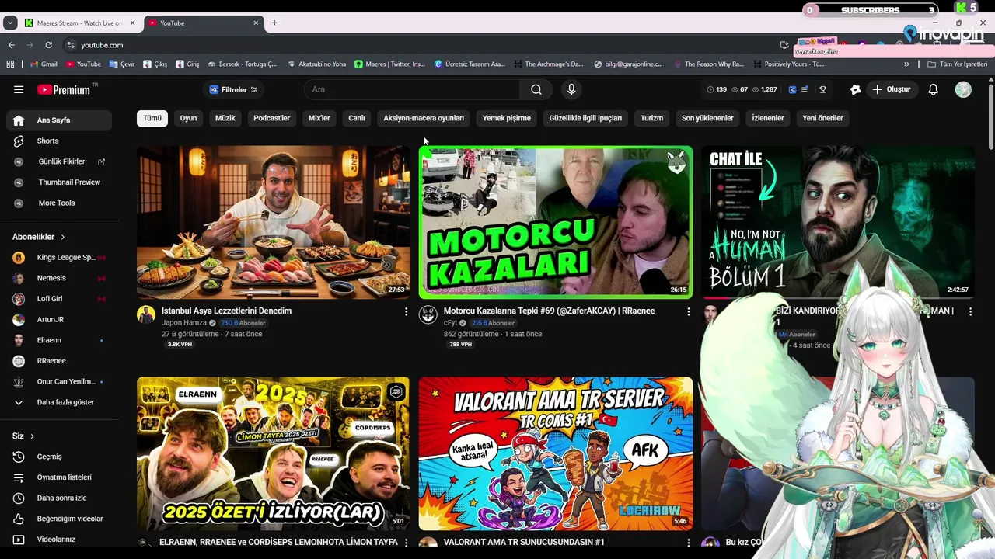
Task: Select the Aksiyon-macera oyunları chip
Action: tap(424, 118)
